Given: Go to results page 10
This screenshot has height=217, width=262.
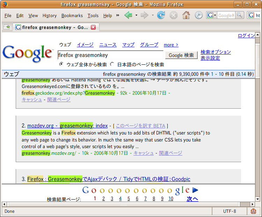Looking at the screenshot, I should [171, 198].
